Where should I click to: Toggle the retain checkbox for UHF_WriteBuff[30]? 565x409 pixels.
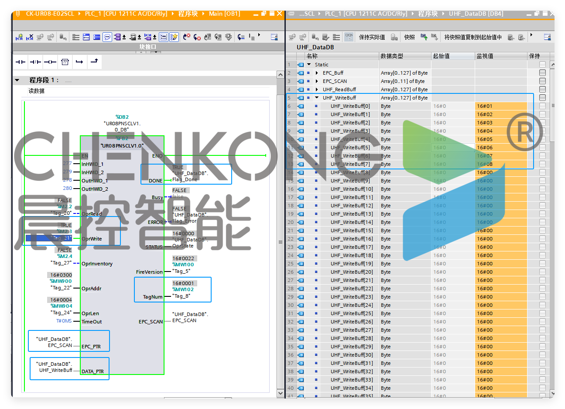(542, 355)
